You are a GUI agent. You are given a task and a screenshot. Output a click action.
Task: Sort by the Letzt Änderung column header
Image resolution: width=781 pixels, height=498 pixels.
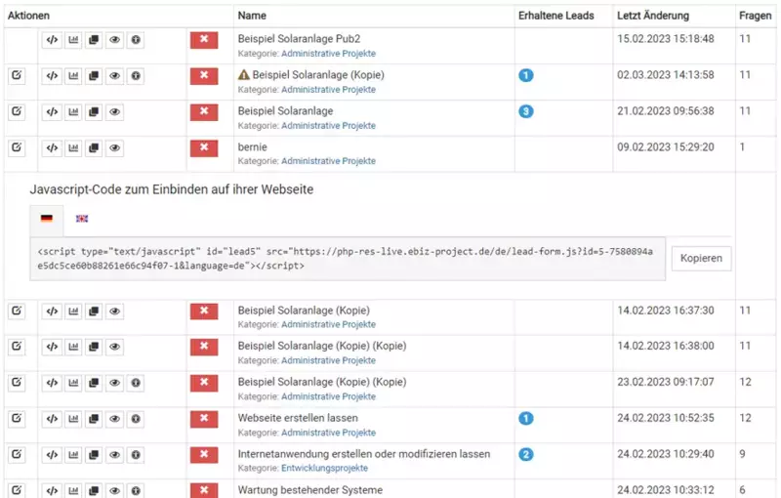(653, 16)
